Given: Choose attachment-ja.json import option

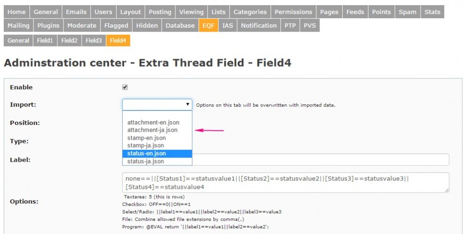Looking at the screenshot, I should tap(152, 130).
